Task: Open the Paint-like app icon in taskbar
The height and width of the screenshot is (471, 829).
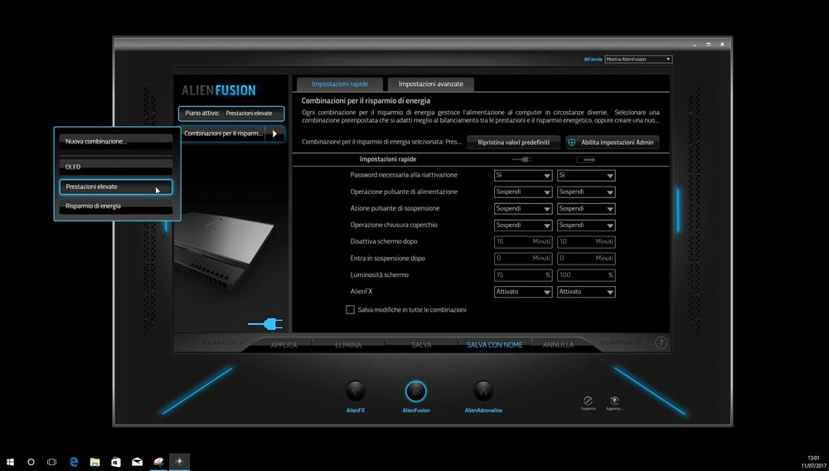Action: coord(158,462)
